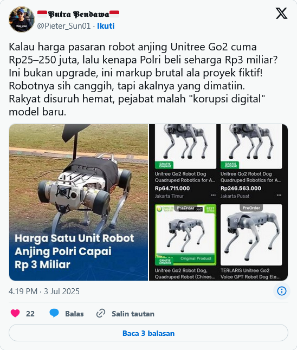
Task: Follow the account via Ikuti
Action: (x=106, y=26)
